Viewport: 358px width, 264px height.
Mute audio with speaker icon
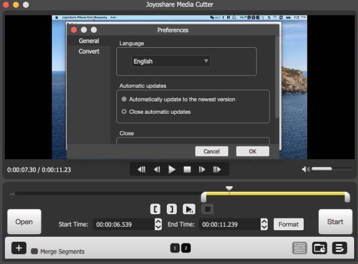(305, 169)
